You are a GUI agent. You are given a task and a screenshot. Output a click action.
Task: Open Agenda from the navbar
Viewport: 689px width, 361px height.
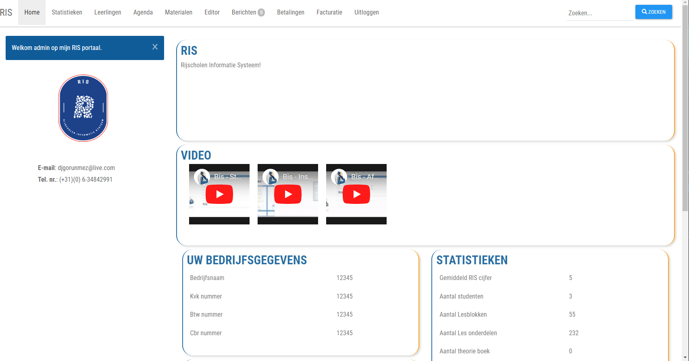143,12
